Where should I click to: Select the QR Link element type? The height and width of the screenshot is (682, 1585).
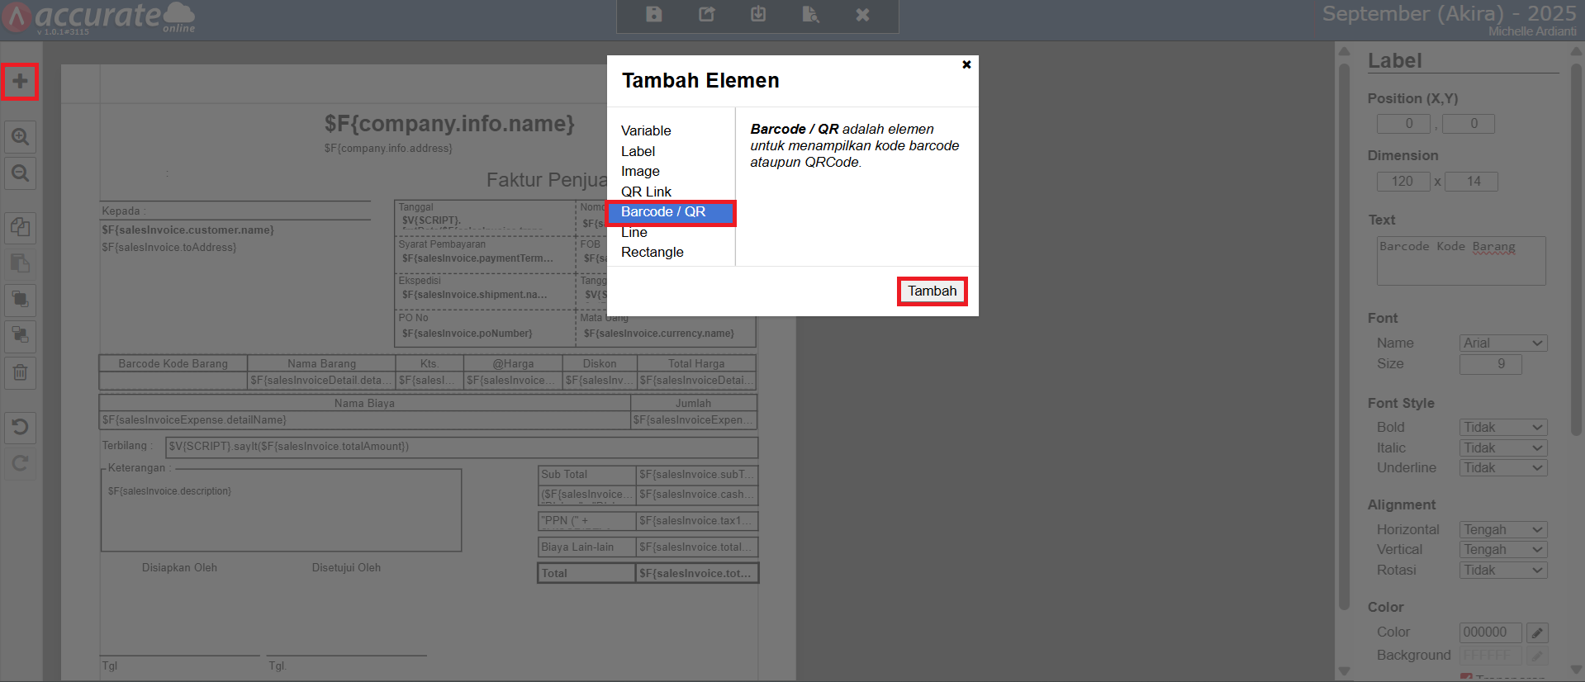pyautogui.click(x=646, y=192)
